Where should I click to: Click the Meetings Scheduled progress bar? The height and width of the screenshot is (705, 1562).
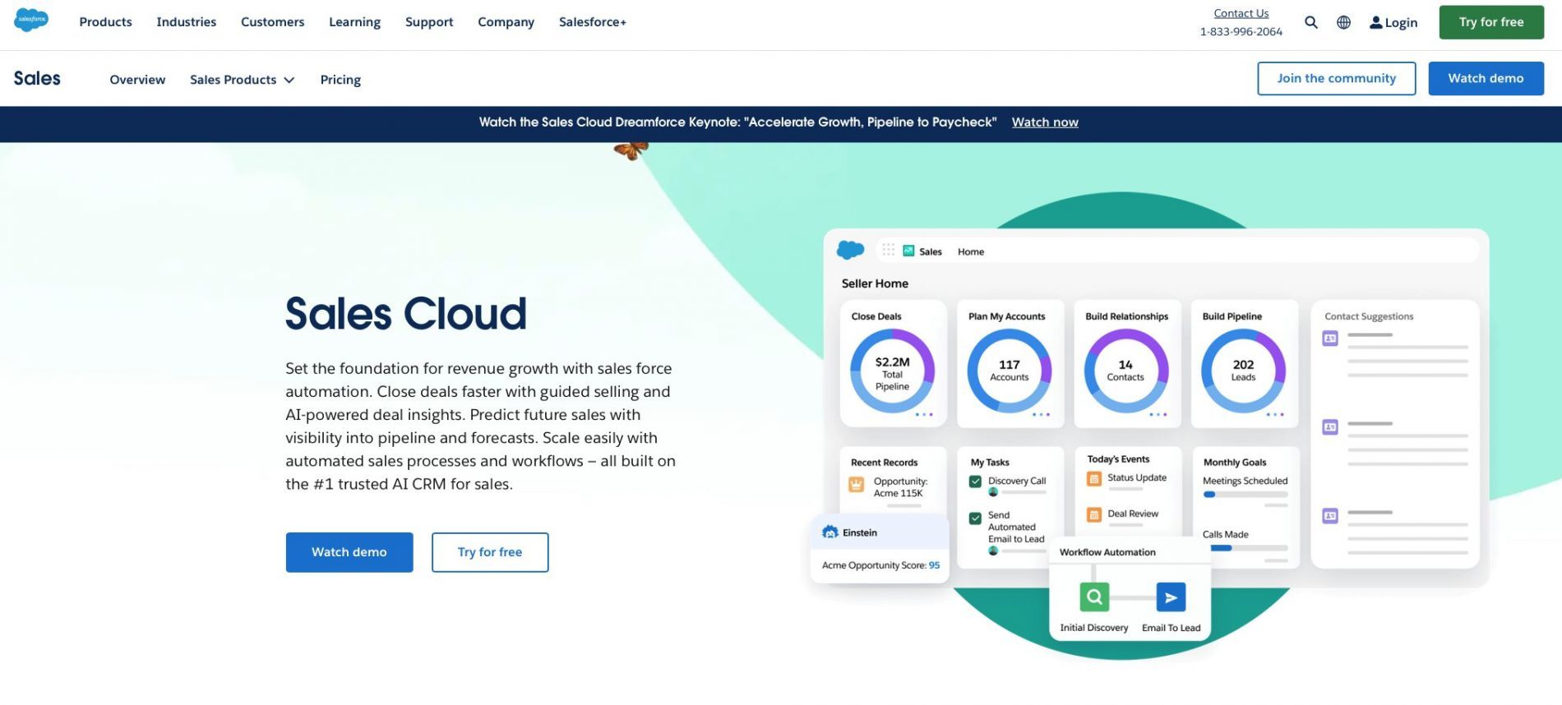[1245, 495]
